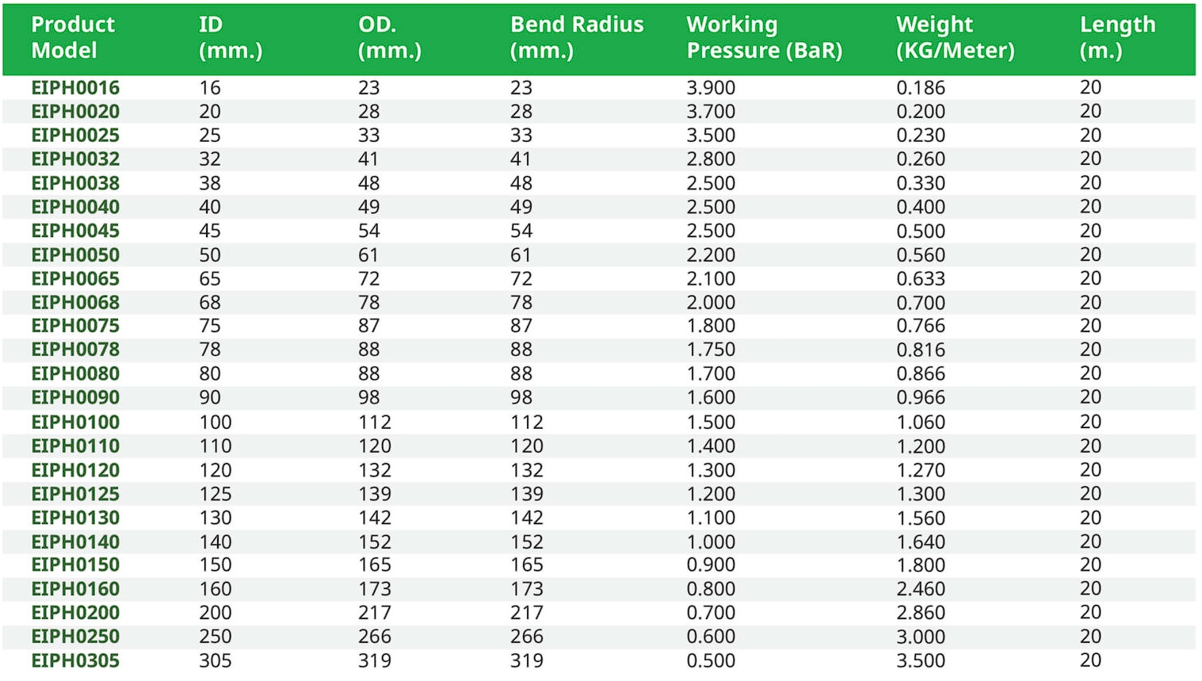Select product model EIPH0250
This screenshot has width=1202, height=681.
coord(75,637)
